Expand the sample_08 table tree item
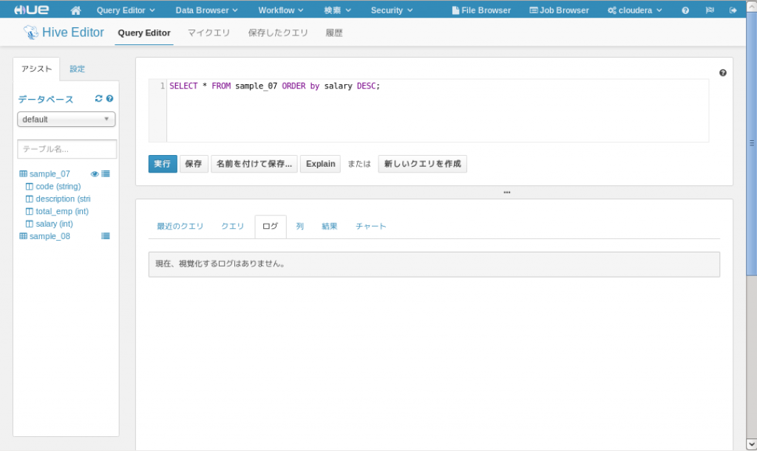Viewport: 757px width, 451px height. click(x=50, y=236)
